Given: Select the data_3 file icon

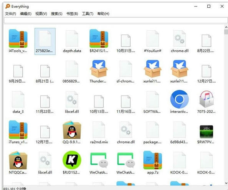Looking at the screenshot, I should coord(18,99).
